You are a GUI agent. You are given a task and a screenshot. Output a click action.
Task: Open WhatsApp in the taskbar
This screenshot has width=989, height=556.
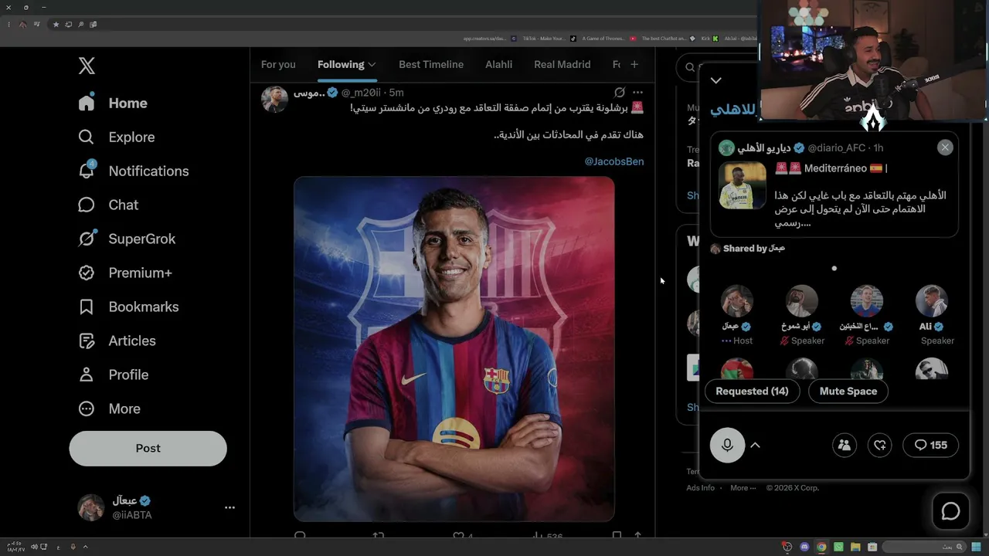pos(838,547)
